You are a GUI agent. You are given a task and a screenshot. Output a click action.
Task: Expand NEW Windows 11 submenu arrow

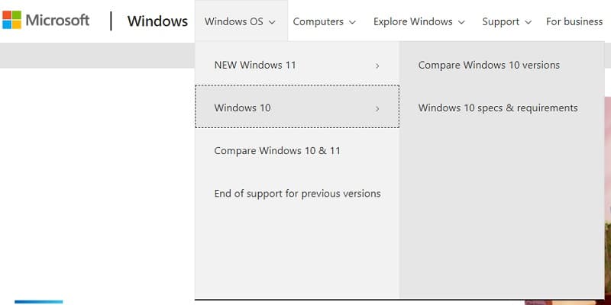tap(377, 66)
